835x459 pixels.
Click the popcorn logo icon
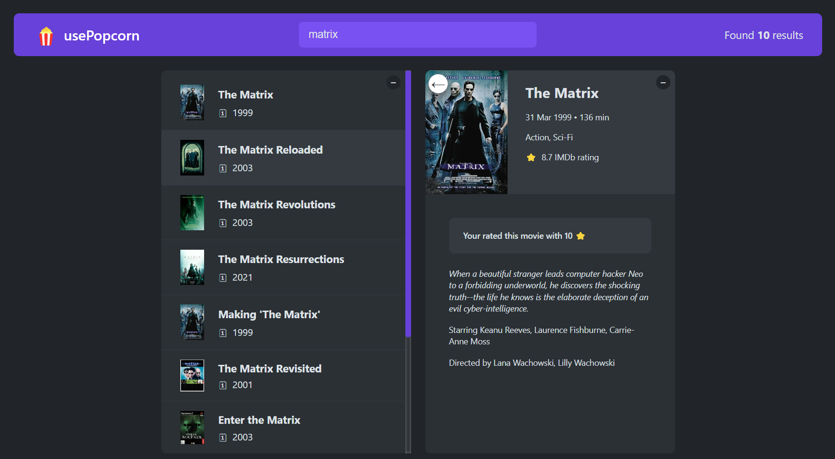click(46, 36)
